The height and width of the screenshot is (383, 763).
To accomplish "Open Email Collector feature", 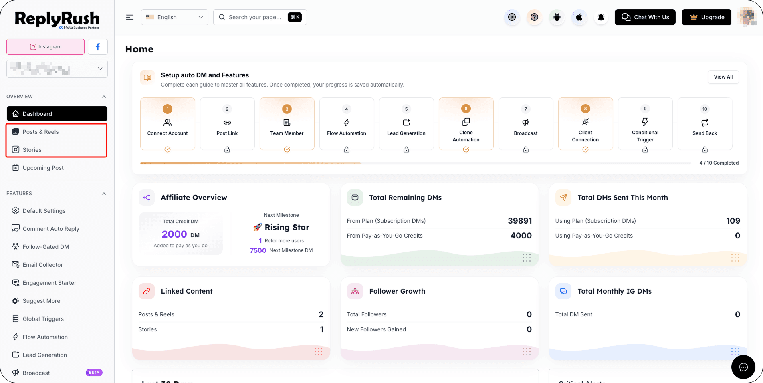I will [x=57, y=265].
